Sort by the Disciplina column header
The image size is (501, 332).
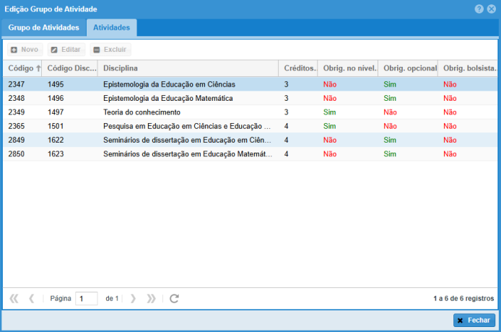click(x=188, y=68)
